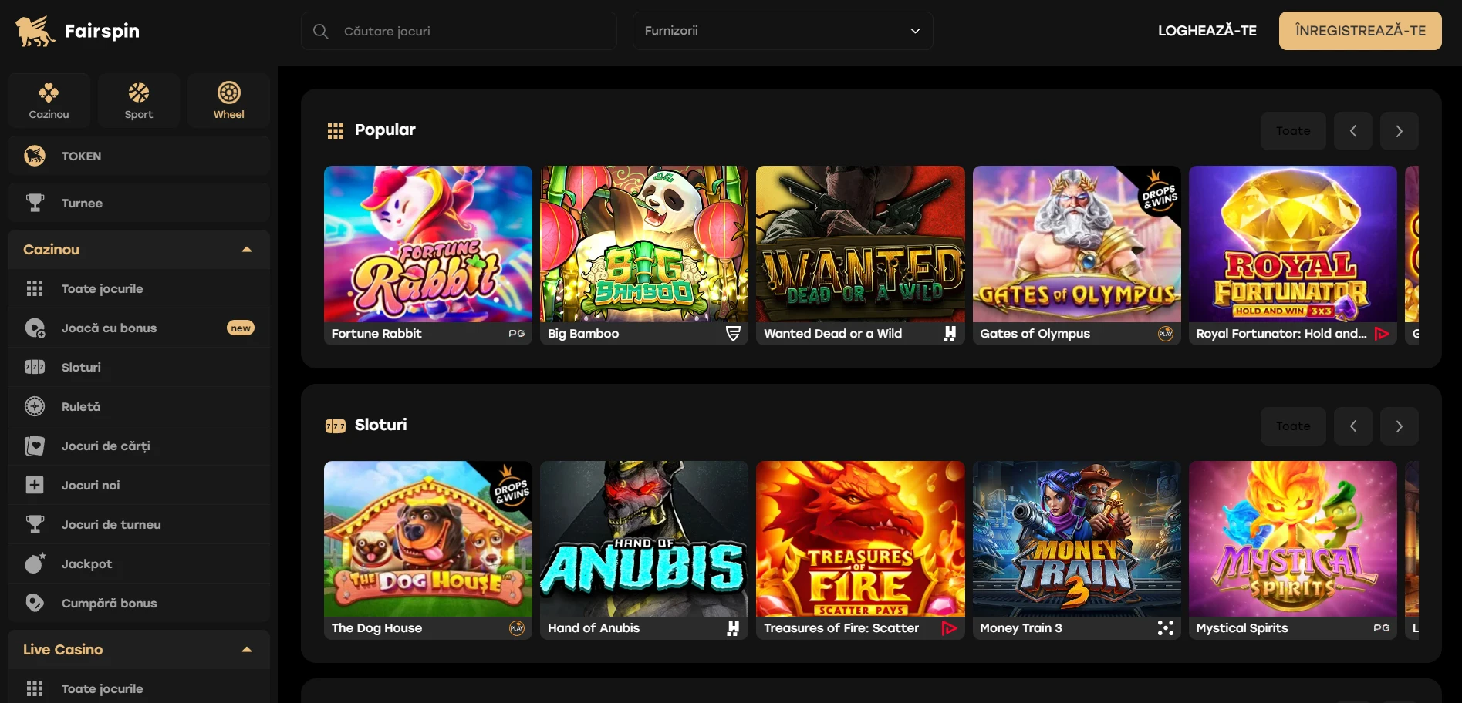
Task: Click PG provider icon on Fortune Rabbit
Action: [x=517, y=334]
